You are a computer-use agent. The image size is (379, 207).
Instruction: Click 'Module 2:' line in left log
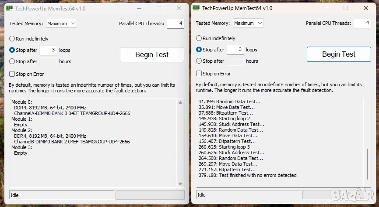point(22,130)
